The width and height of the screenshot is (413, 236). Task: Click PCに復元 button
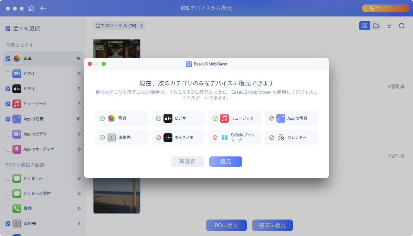click(226, 225)
